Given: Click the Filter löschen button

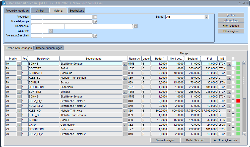Looking at the screenshot, I should [x=231, y=26].
